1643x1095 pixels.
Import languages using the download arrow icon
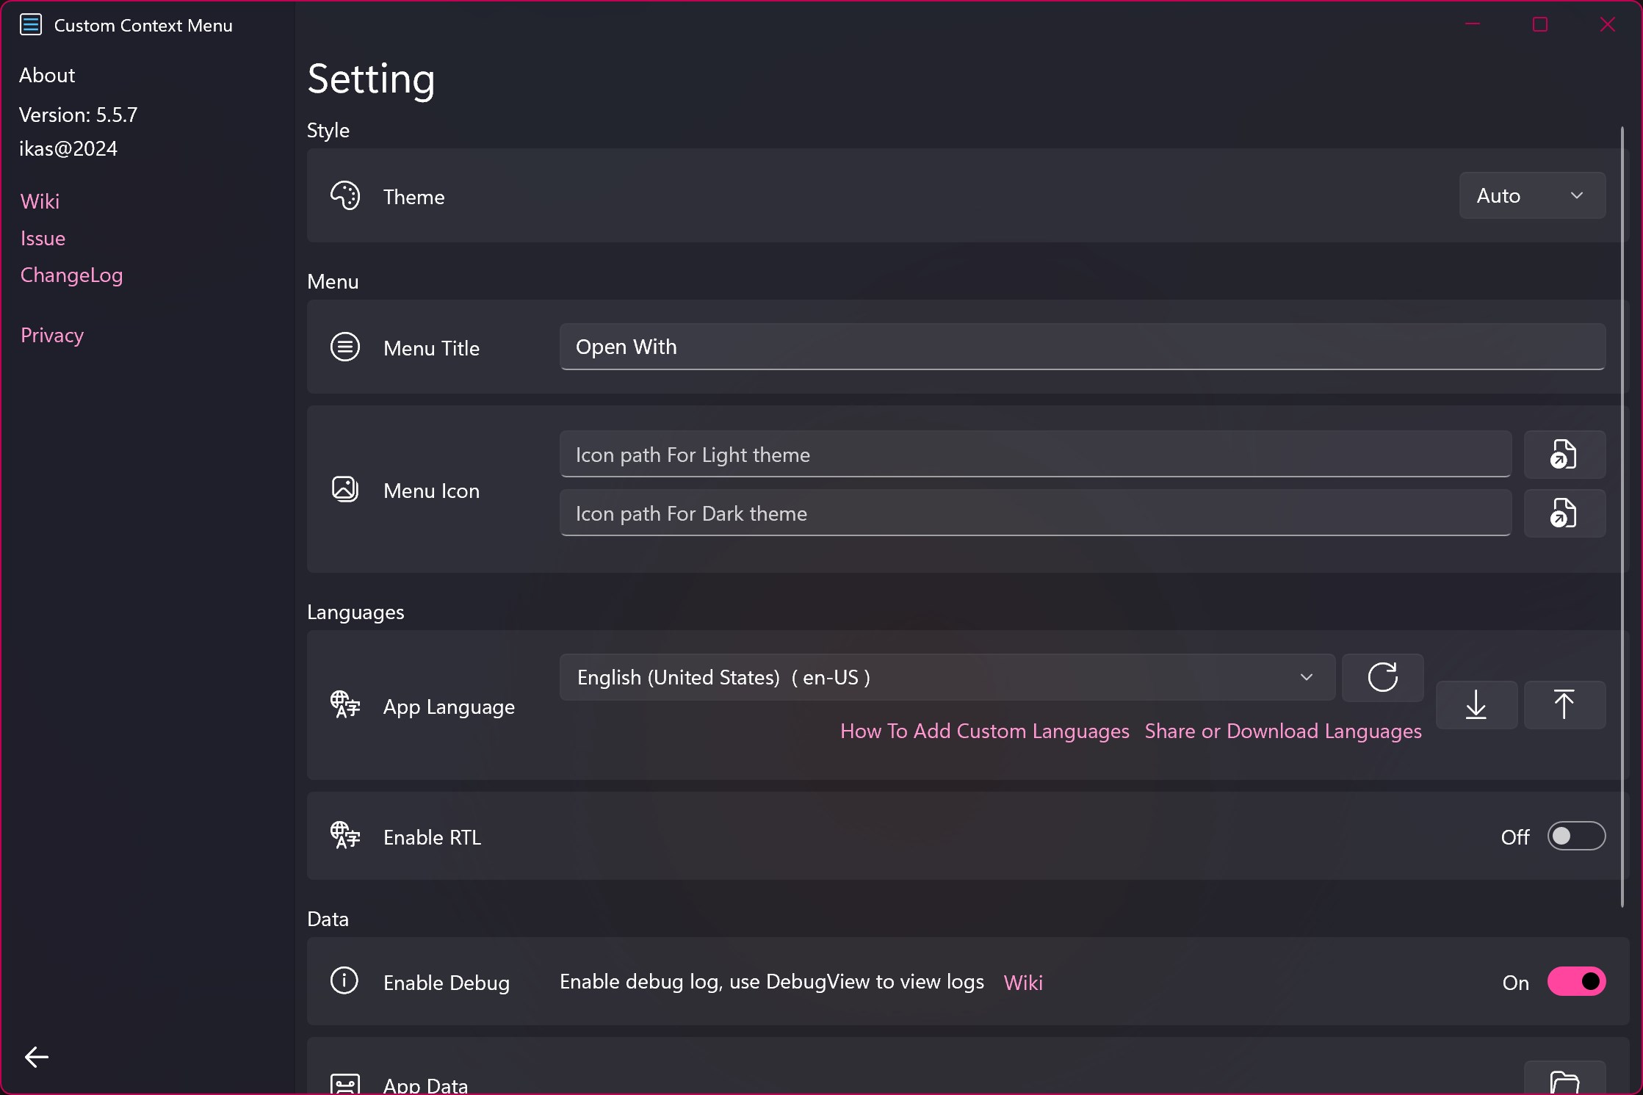[x=1476, y=705]
